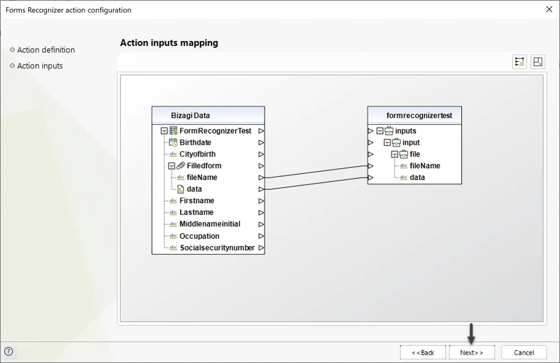Click the Next button
This screenshot has width=560, height=363.
[x=472, y=352]
